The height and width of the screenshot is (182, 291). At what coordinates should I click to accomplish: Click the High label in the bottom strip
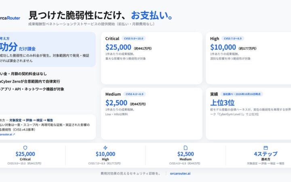[x=105, y=159]
